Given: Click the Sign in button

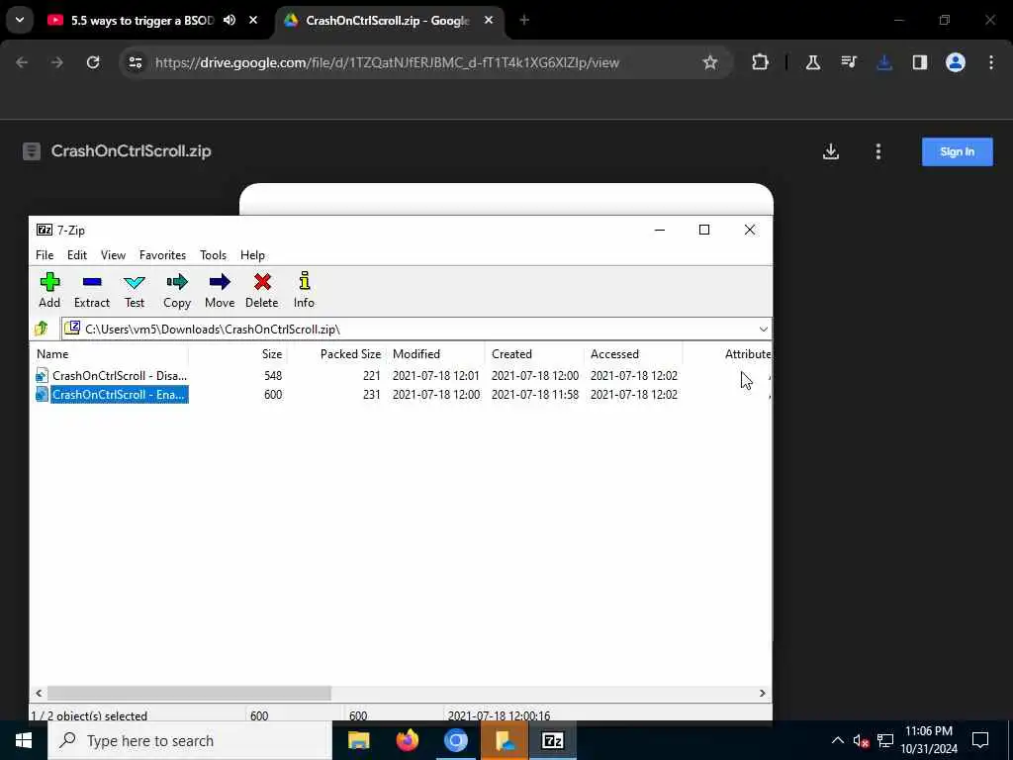Looking at the screenshot, I should 957,151.
